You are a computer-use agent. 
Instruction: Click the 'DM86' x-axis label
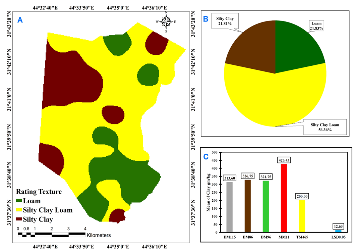point(248,237)
